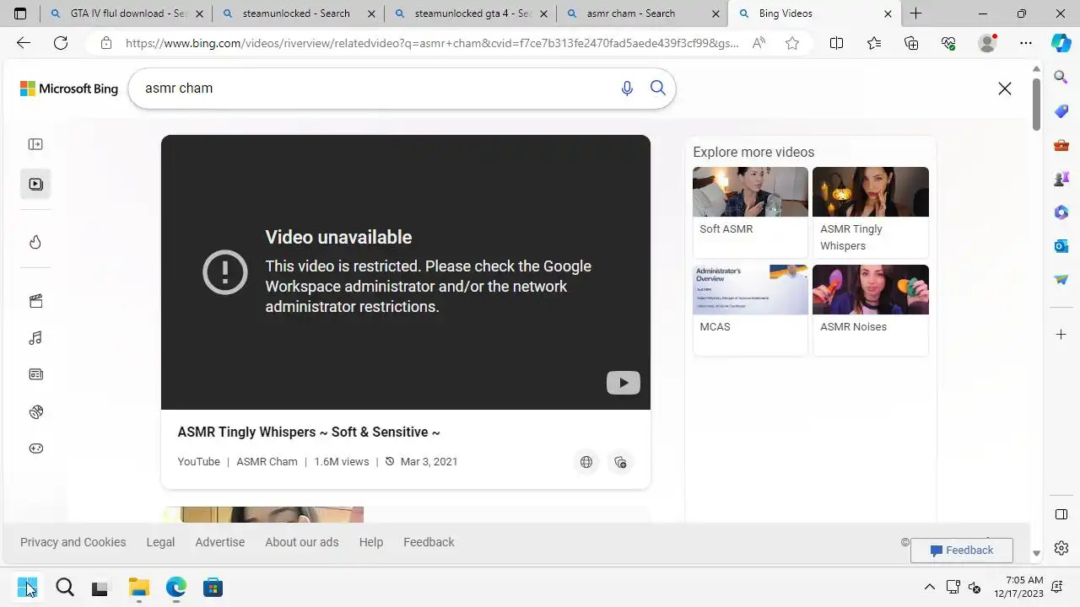Viewport: 1080px width, 607px height.
Task: Click the Microsoft Bing logo
Action: [x=69, y=89]
